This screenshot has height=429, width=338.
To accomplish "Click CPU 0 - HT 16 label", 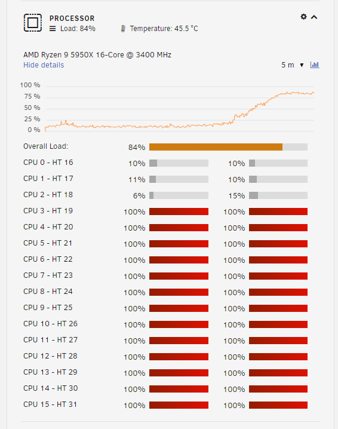I will click(x=48, y=163).
